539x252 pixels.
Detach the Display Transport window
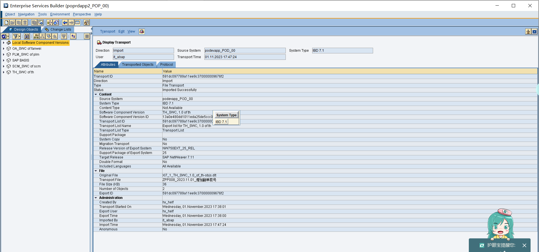(x=528, y=32)
